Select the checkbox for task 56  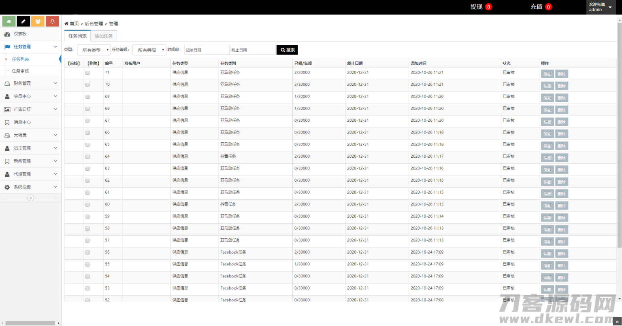[x=87, y=253]
